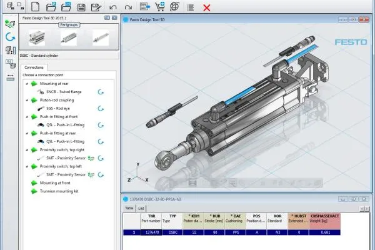
Task: Click the blue rotate icon in left sidebar
Action: pos(10,37)
